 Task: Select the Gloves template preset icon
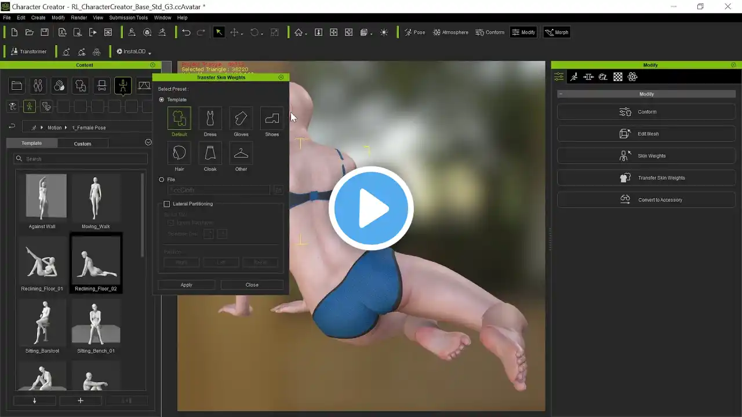[x=241, y=119]
